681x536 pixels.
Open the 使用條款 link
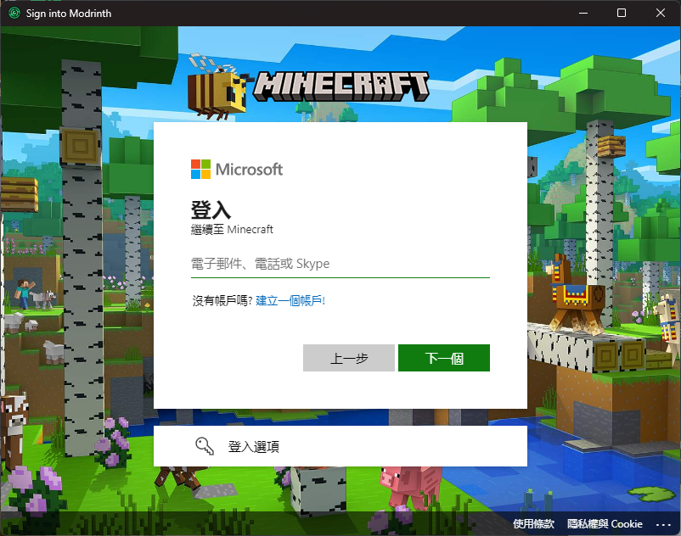[x=533, y=524]
